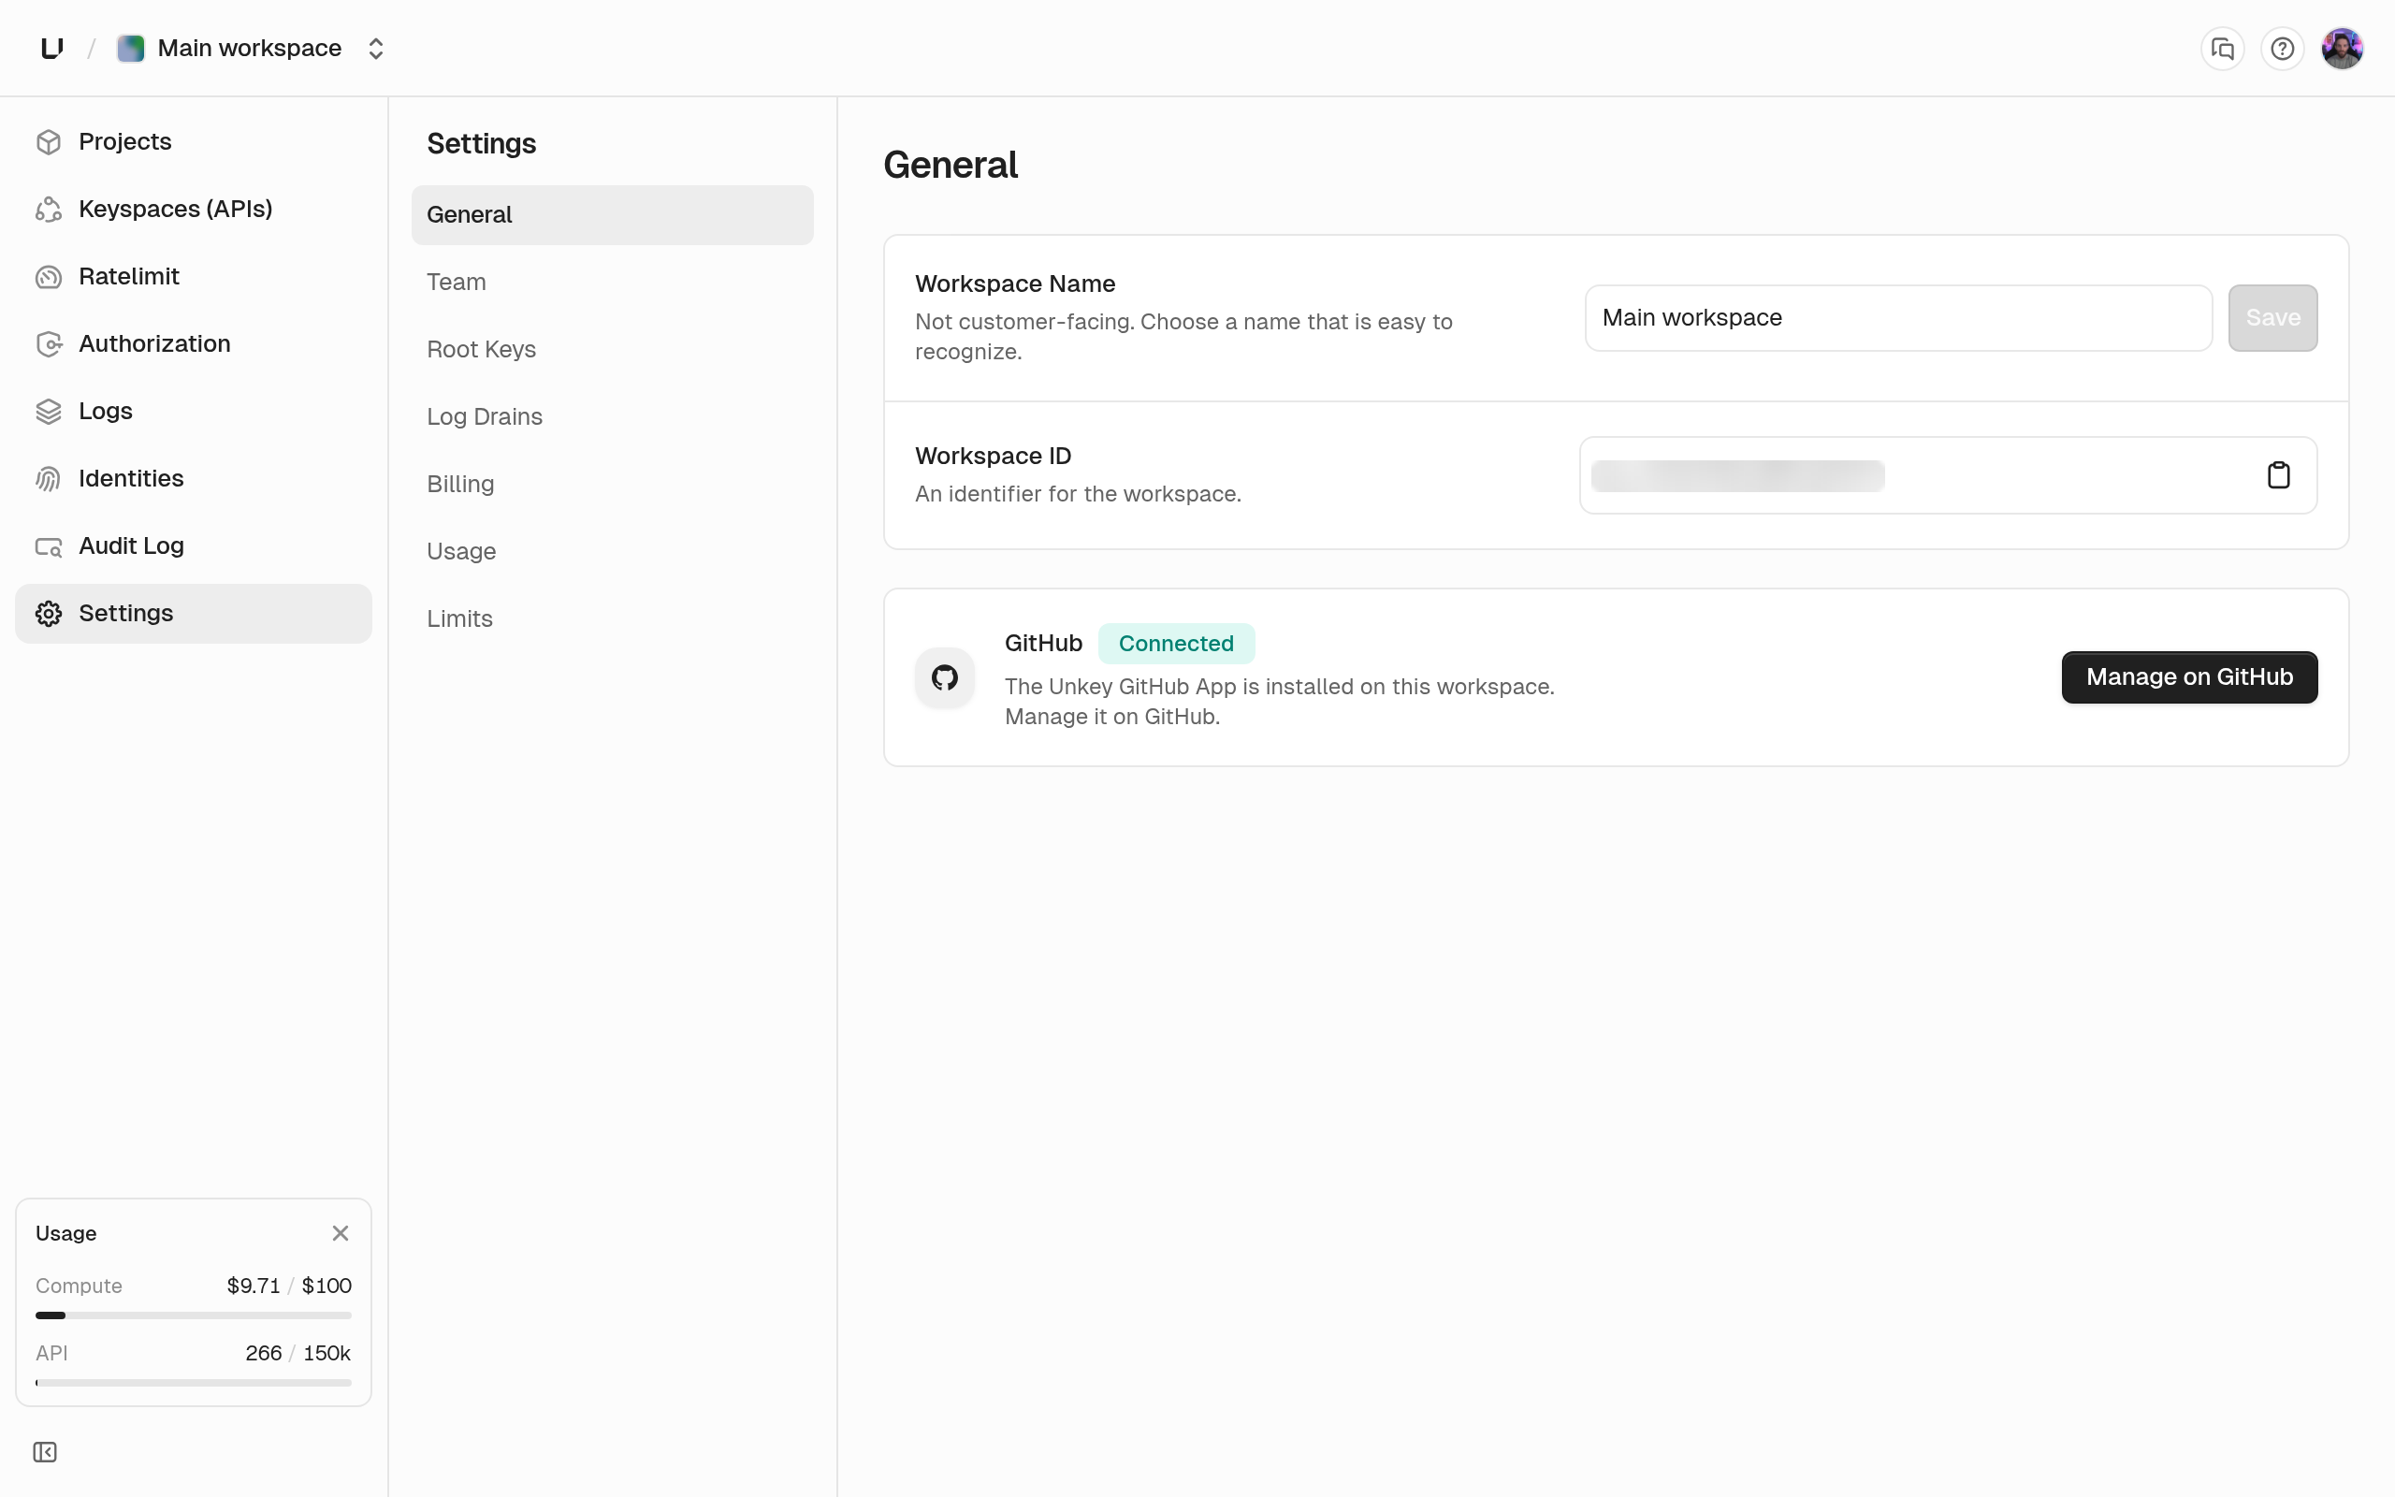Open the workspace switcher chevrons
Viewport: 2395px width, 1497px height.
pyautogui.click(x=375, y=48)
